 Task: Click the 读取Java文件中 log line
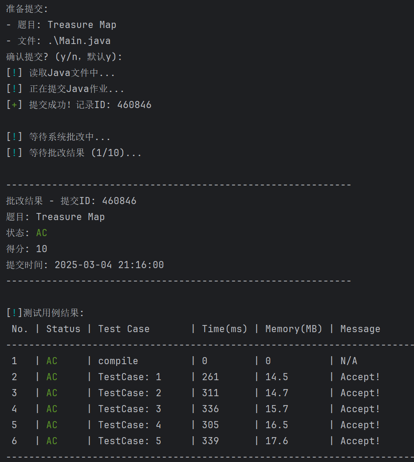point(72,73)
